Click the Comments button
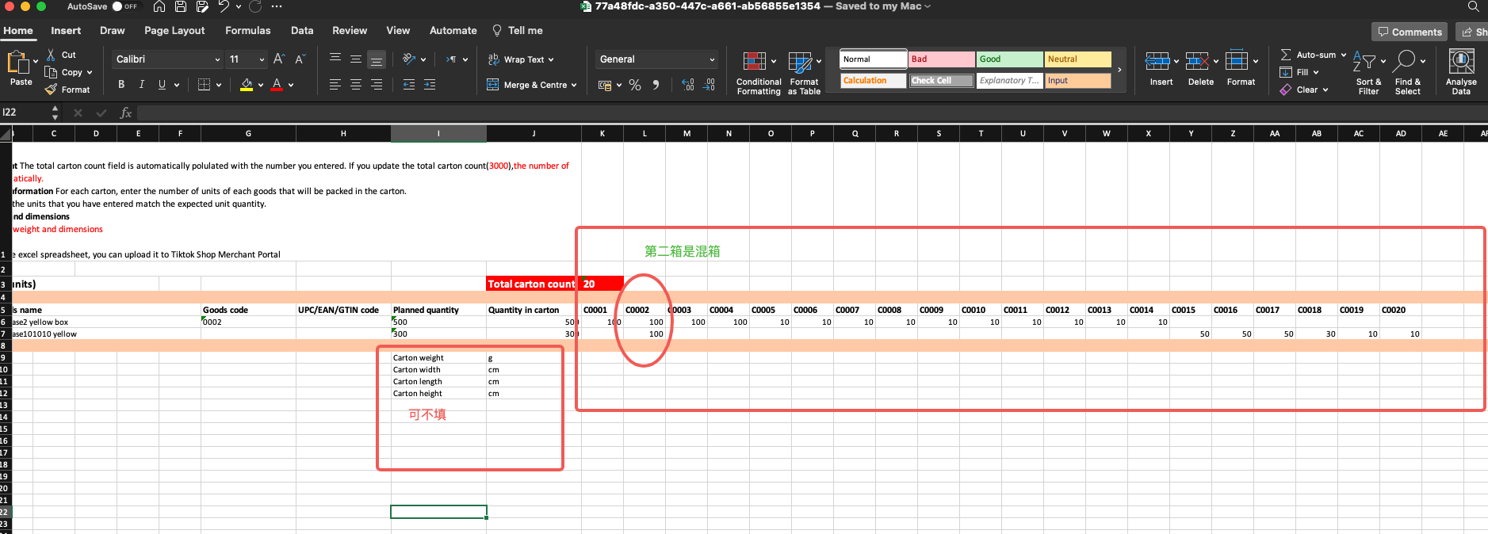Screen dimensions: 1488x534 point(1409,32)
